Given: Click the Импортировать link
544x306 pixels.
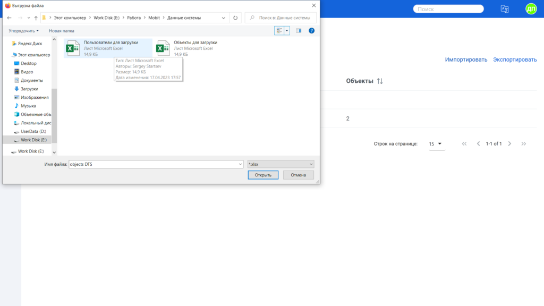Looking at the screenshot, I should click(x=466, y=59).
